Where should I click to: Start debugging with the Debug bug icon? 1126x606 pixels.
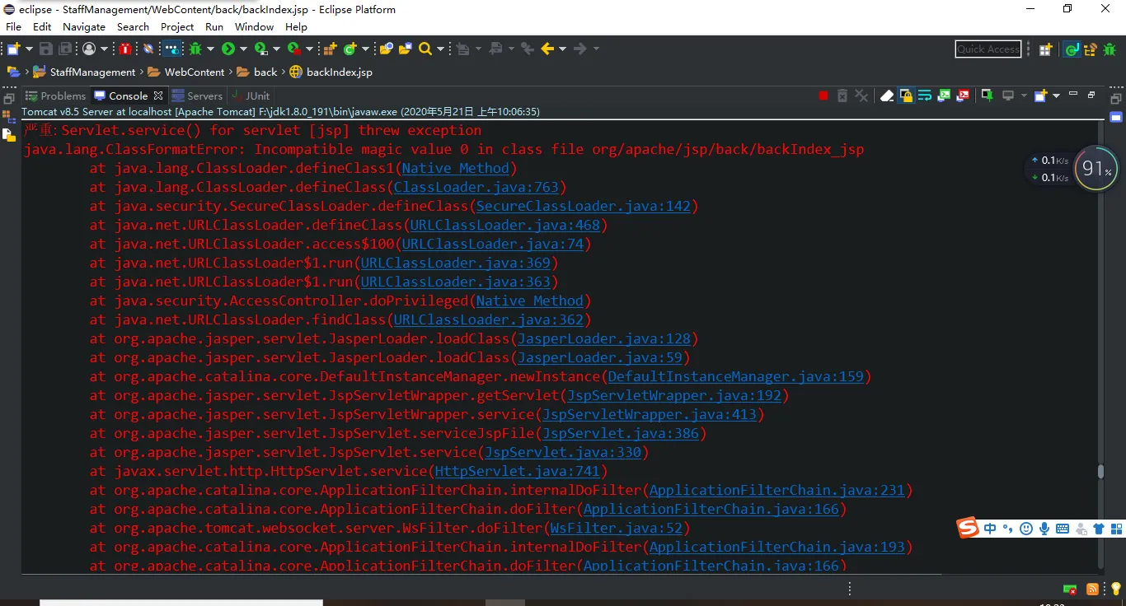(196, 49)
